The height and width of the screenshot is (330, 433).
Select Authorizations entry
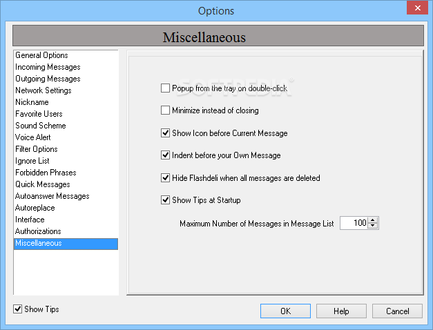tap(66, 231)
